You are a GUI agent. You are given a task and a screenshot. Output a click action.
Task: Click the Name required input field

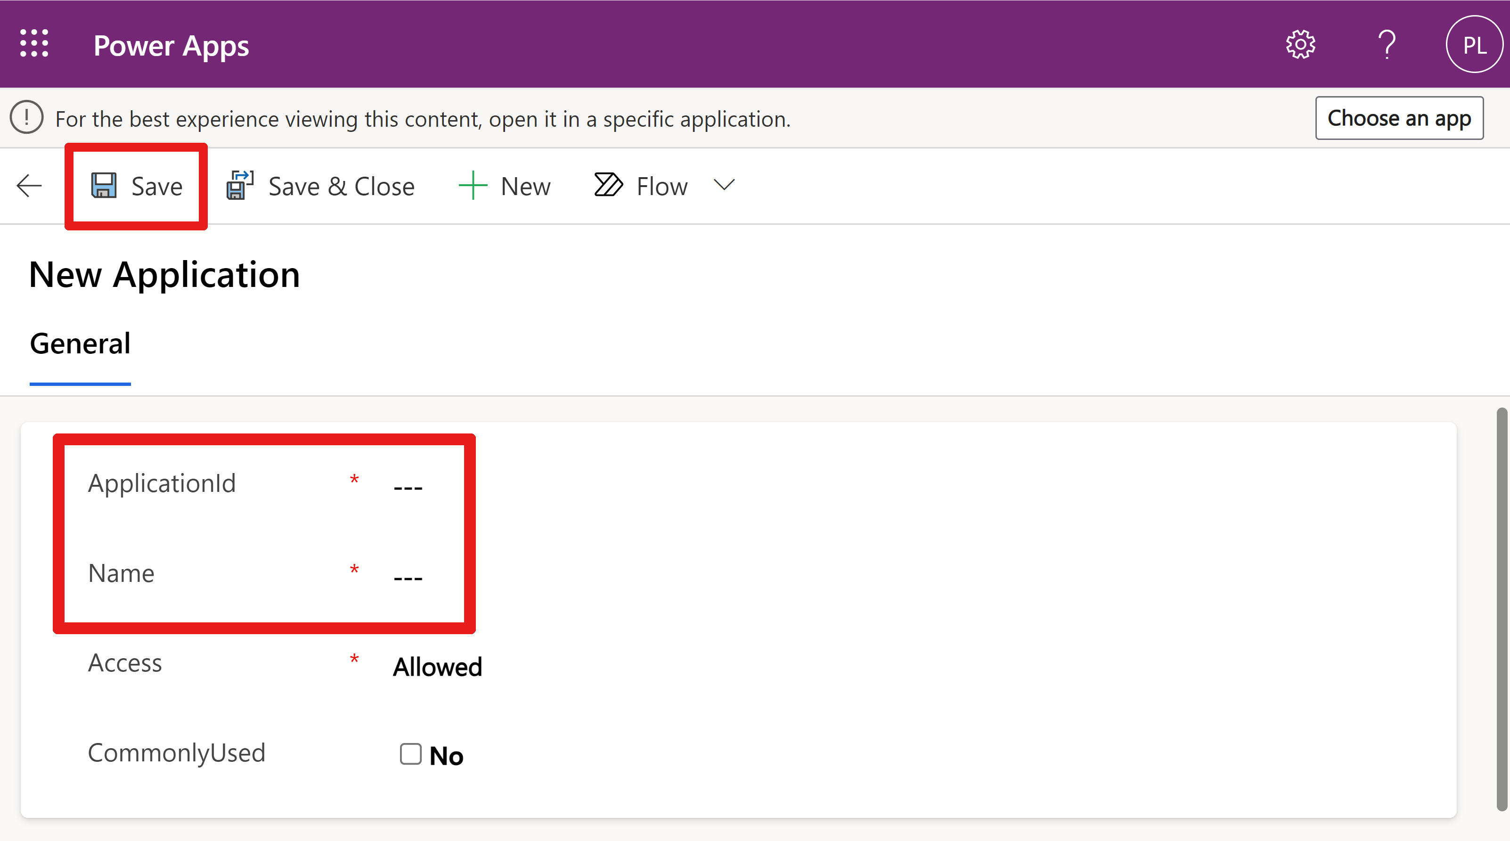click(409, 573)
